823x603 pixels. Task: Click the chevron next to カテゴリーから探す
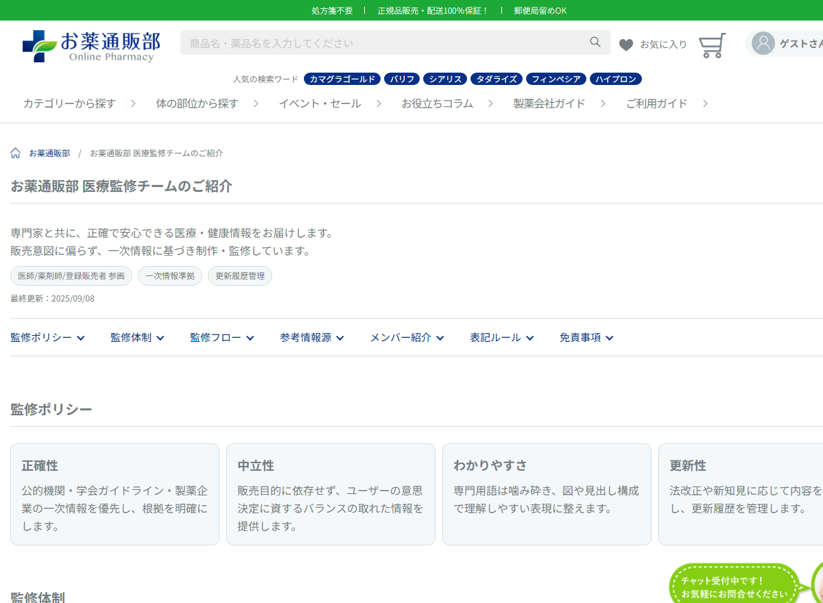pyautogui.click(x=133, y=103)
